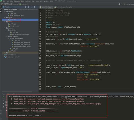The height and width of the screenshot is (120, 134).
Task: Click the expand all icon in Project panel
Action: click(x=28, y=7)
